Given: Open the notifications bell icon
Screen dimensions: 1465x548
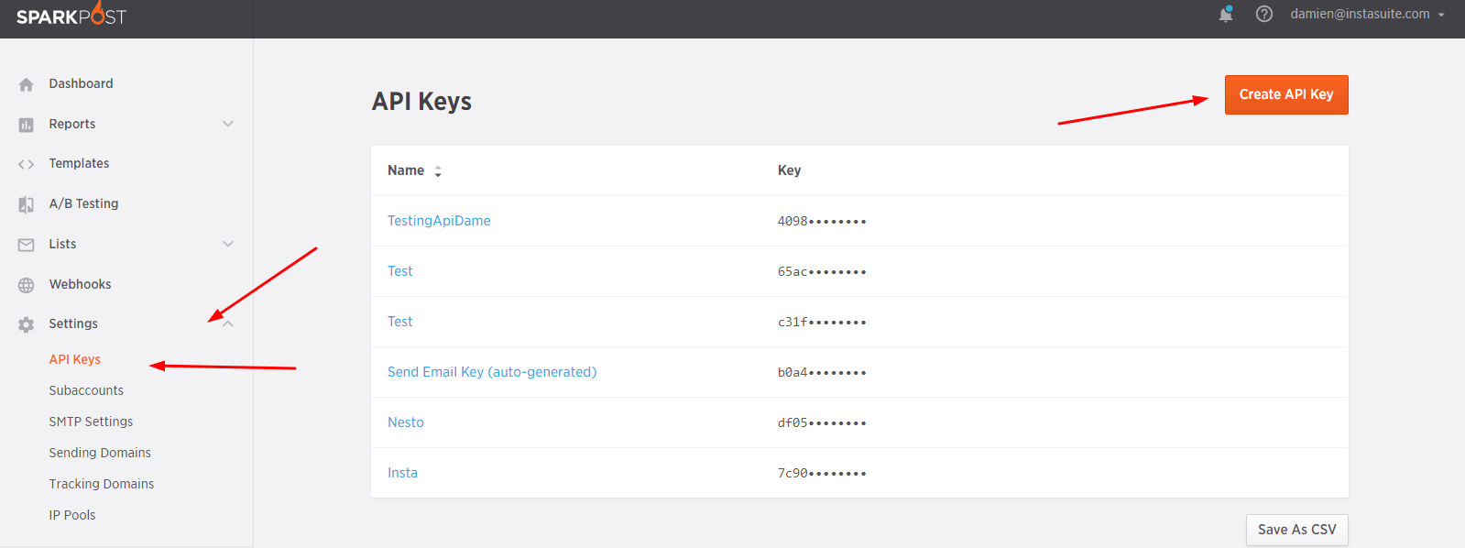Looking at the screenshot, I should click(1226, 14).
